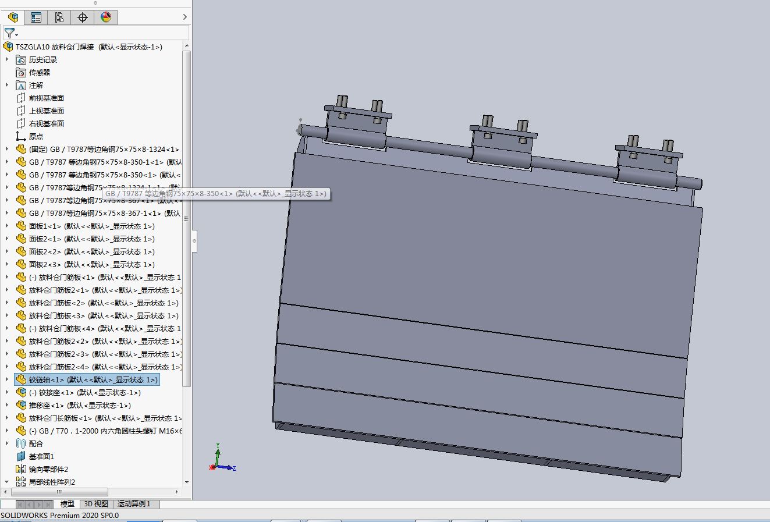770x522 pixels.
Task: Open the DimXpertManager crosshair tab
Action: (x=83, y=17)
